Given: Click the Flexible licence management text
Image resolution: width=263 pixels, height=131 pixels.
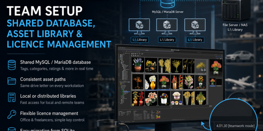Looking at the screenshot, I should [x=49, y=113].
